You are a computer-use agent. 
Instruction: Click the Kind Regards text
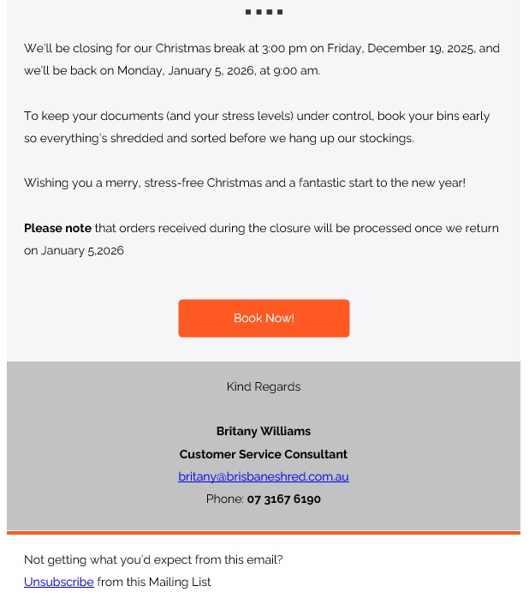pyautogui.click(x=264, y=386)
